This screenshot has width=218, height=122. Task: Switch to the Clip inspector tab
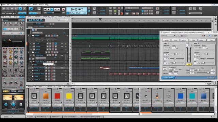(10, 17)
